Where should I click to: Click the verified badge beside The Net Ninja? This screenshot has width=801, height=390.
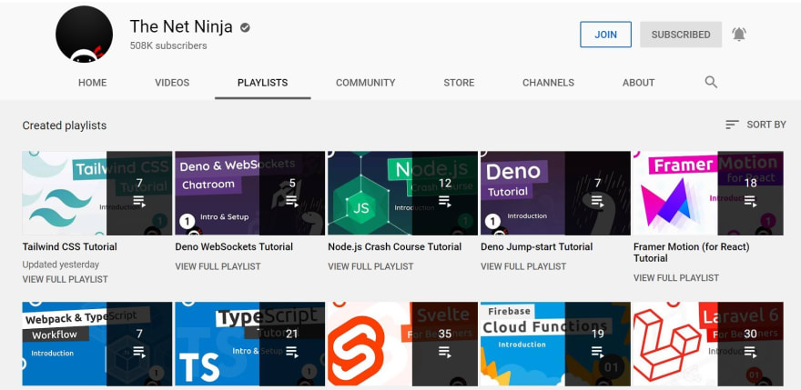(245, 27)
